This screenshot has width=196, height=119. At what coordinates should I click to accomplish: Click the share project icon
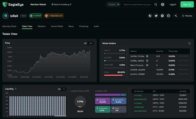tap(176, 16)
